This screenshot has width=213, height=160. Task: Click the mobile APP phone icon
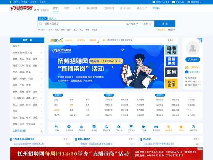click(x=11, y=2)
